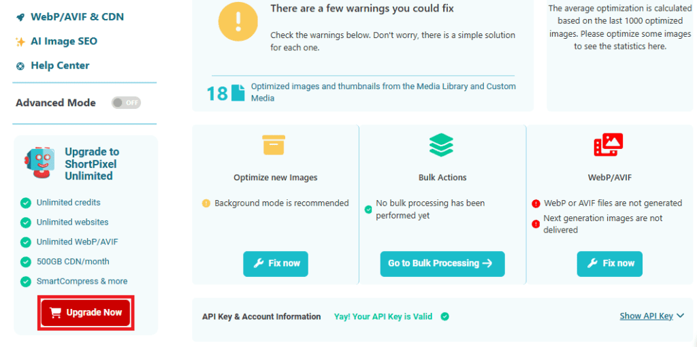Click the Unlimited credits green check icon
The width and height of the screenshot is (697, 347).
[x=26, y=203]
